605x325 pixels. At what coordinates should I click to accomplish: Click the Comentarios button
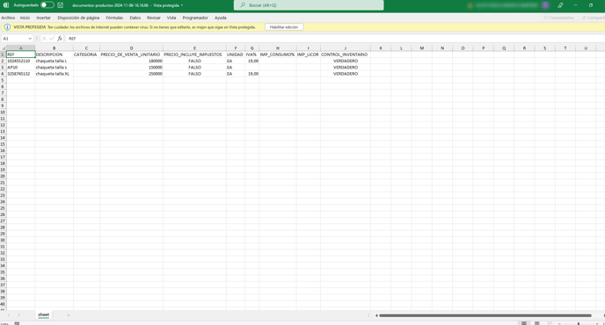pos(558,18)
